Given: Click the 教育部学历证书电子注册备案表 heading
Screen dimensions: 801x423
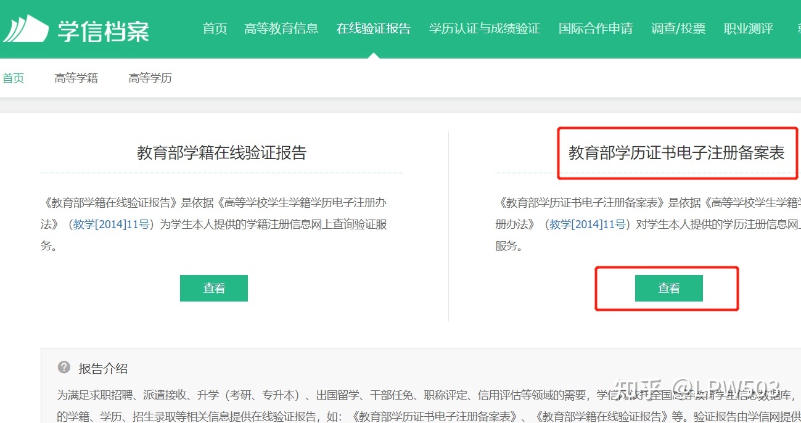Looking at the screenshot, I should [x=676, y=153].
